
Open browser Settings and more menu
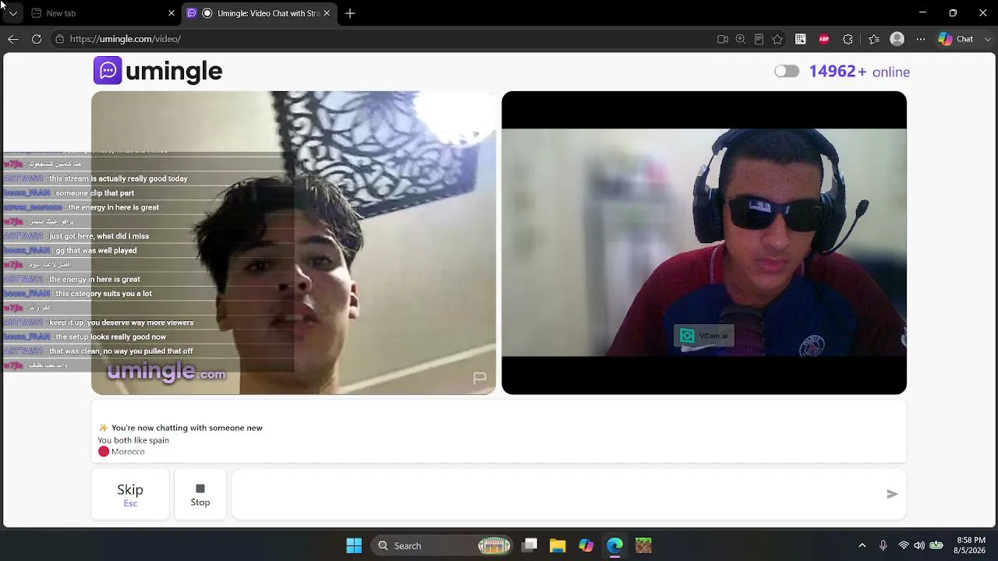pyautogui.click(x=921, y=39)
